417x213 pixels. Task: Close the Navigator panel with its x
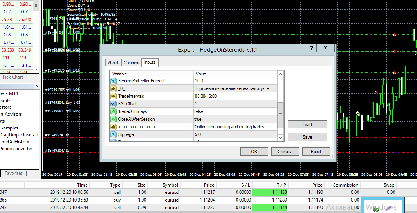tap(37, 87)
